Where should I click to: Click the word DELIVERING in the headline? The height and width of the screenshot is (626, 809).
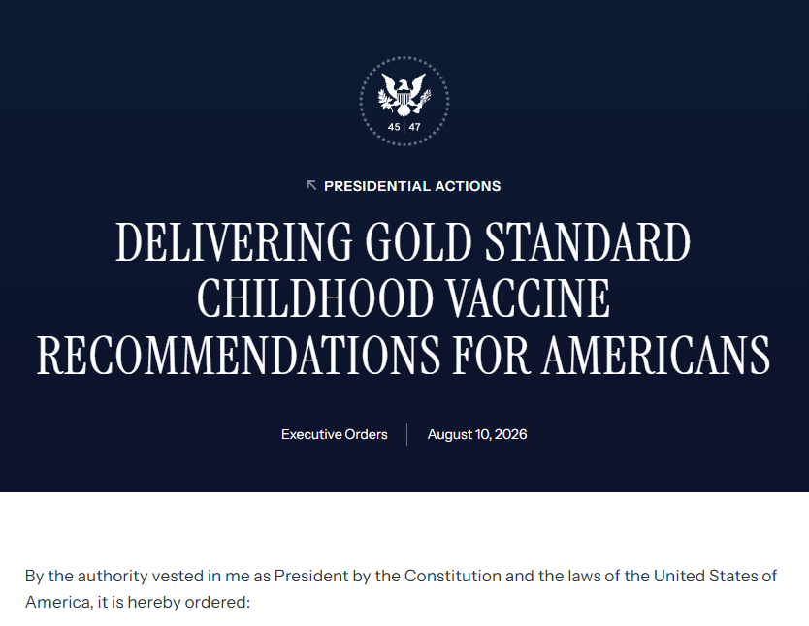click(x=234, y=241)
